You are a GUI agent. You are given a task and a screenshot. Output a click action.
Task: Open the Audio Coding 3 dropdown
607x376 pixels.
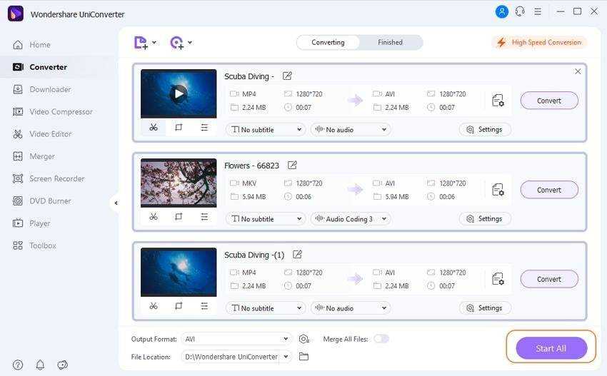[350, 219]
